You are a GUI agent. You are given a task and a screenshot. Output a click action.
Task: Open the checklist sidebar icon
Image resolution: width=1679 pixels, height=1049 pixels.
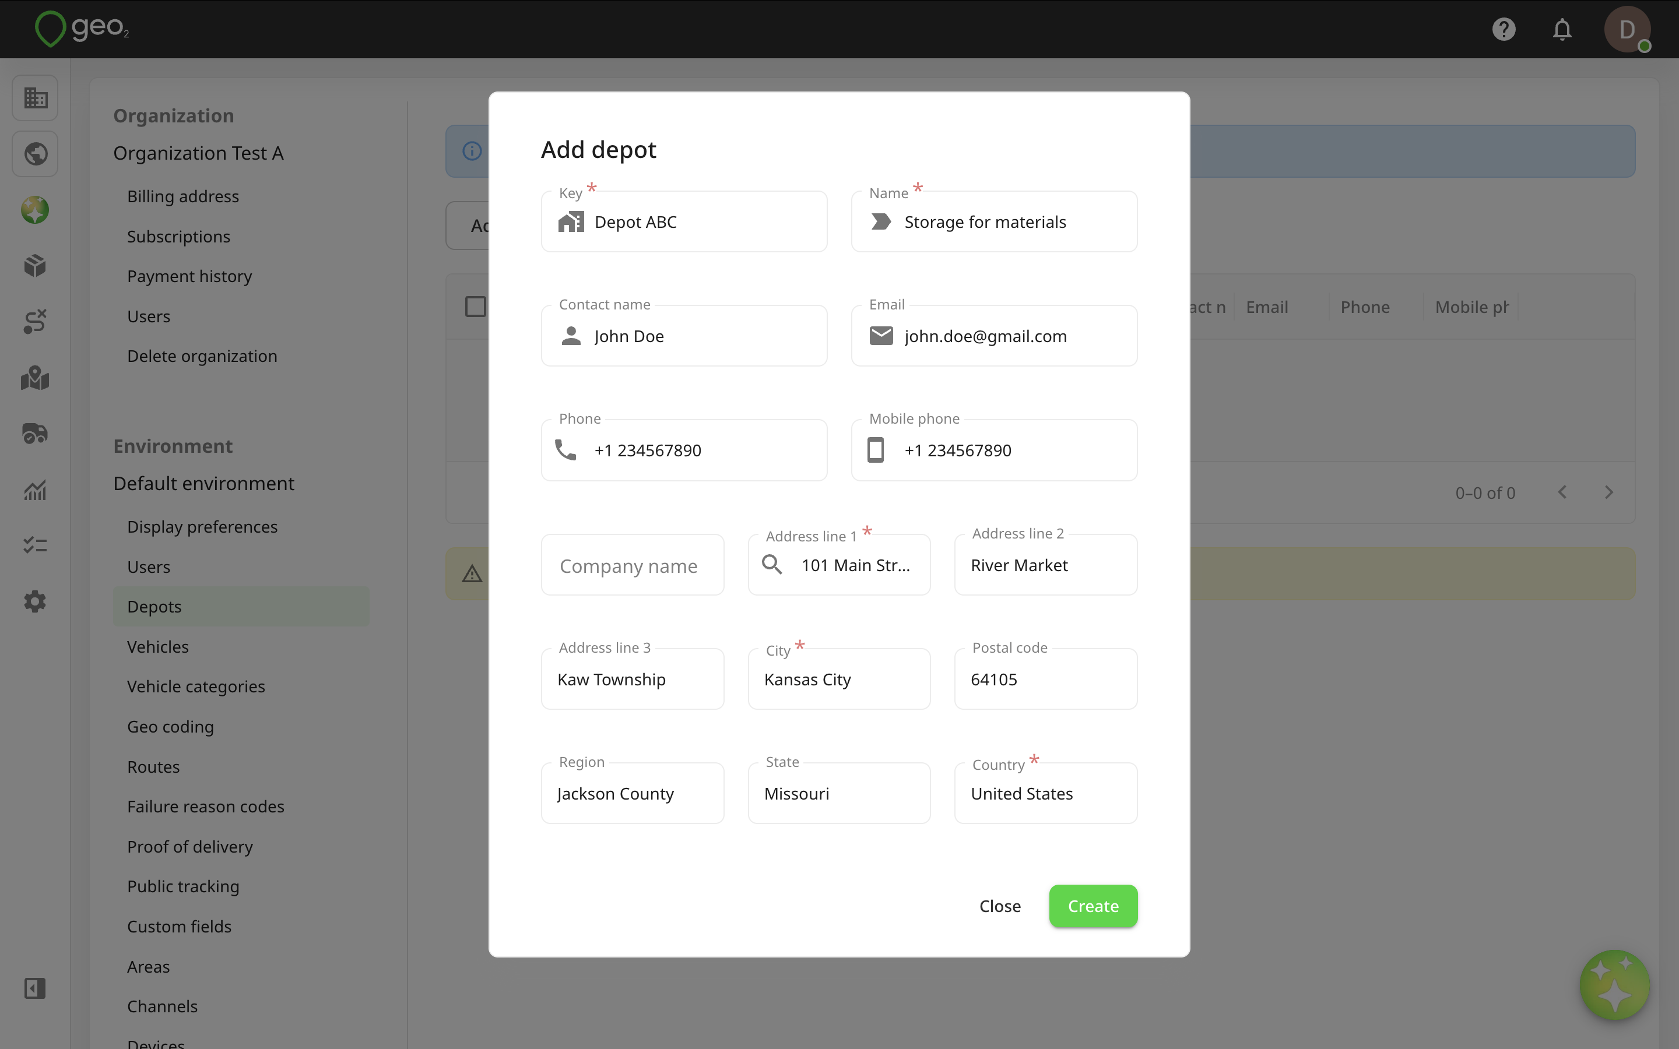pos(36,545)
